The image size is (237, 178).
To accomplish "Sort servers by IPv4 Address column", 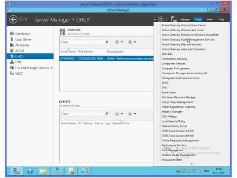I will point(85,51).
